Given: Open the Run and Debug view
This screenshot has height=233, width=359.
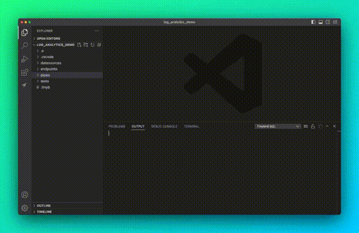Looking at the screenshot, I should [25, 59].
